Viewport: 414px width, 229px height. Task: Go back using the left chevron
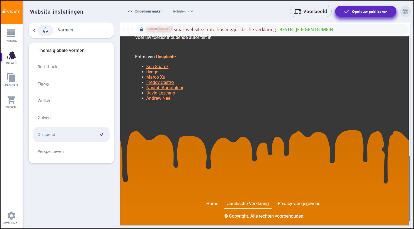pyautogui.click(x=34, y=30)
